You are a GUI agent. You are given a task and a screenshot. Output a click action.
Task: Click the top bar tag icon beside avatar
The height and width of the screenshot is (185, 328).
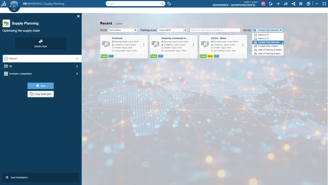271,4
